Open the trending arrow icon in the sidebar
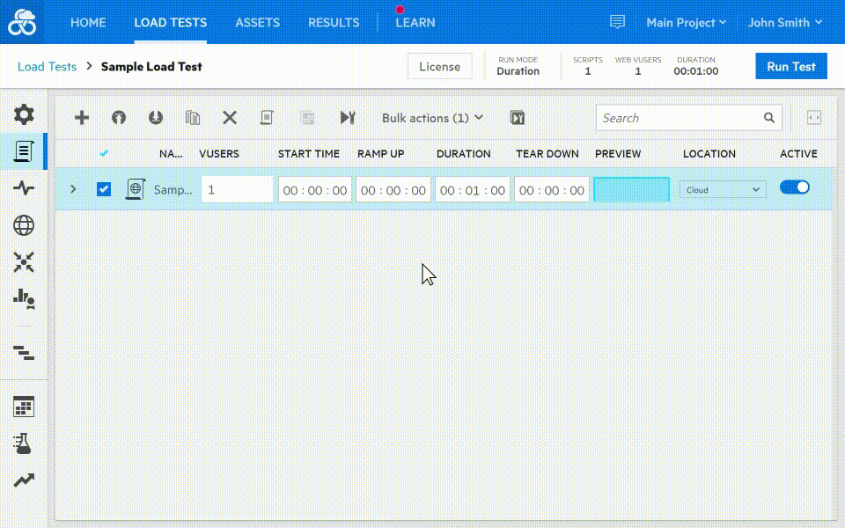Image resolution: width=845 pixels, height=528 pixels. click(x=24, y=480)
